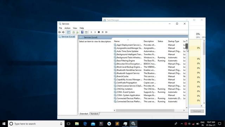Click gear icon beside Certificate Propagation
The image size is (225, 127).
(115, 83)
